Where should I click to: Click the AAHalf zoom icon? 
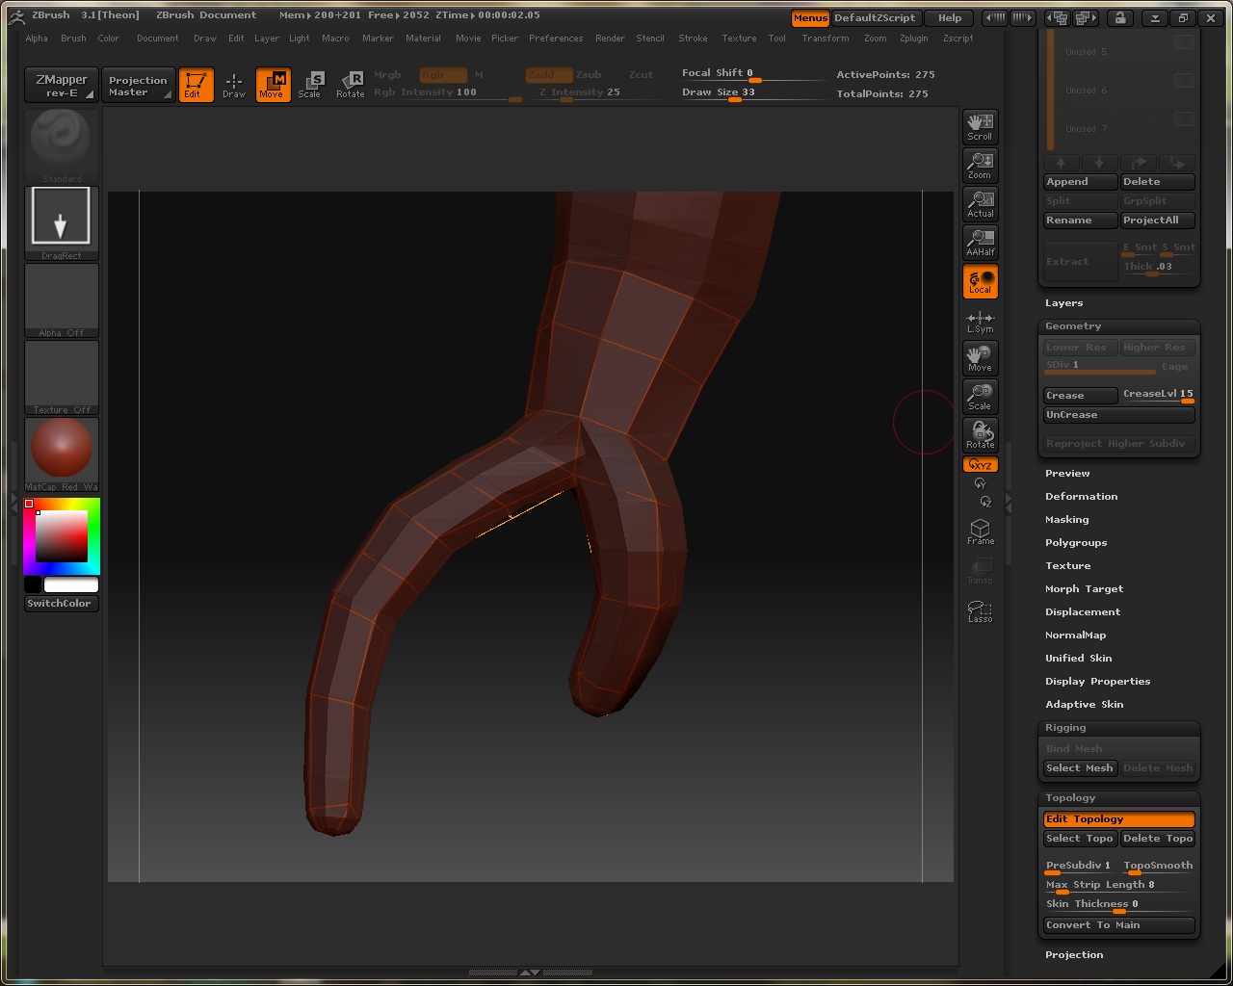[x=980, y=243]
